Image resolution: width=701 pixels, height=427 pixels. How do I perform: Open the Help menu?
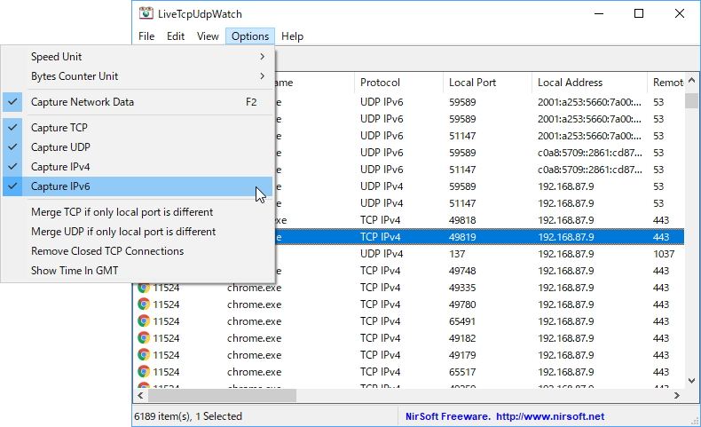click(x=293, y=36)
